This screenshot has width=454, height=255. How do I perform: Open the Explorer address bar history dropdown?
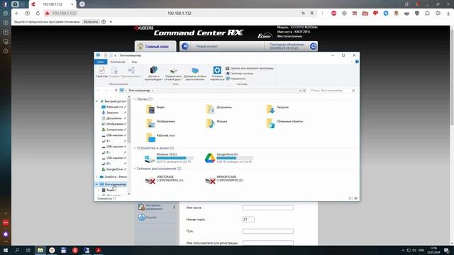tap(300, 91)
